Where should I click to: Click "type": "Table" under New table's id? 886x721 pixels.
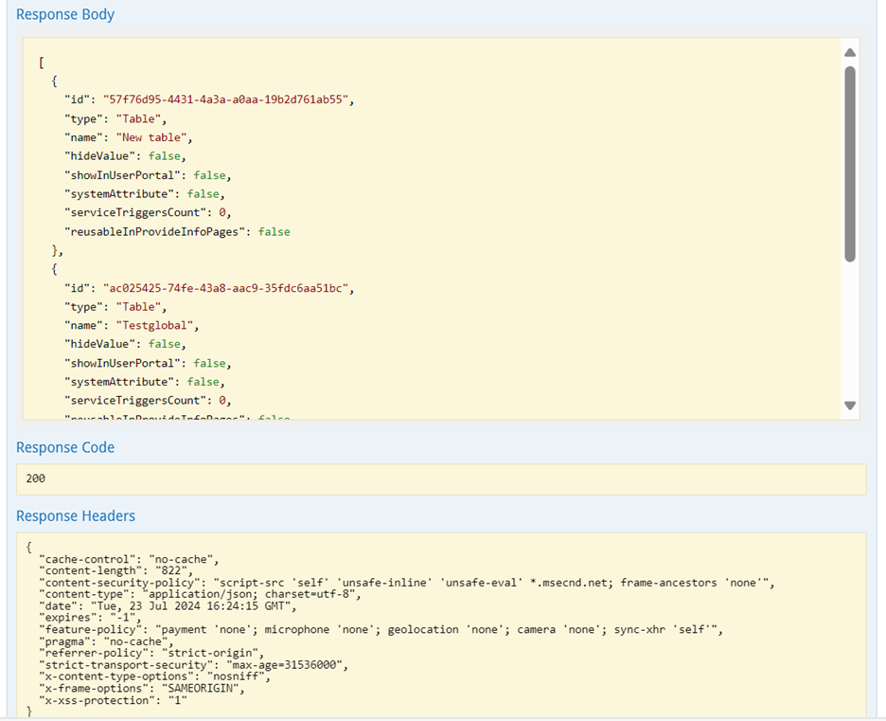coord(115,119)
